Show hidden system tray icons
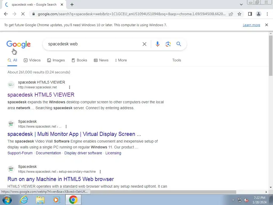 [x=233, y=200]
